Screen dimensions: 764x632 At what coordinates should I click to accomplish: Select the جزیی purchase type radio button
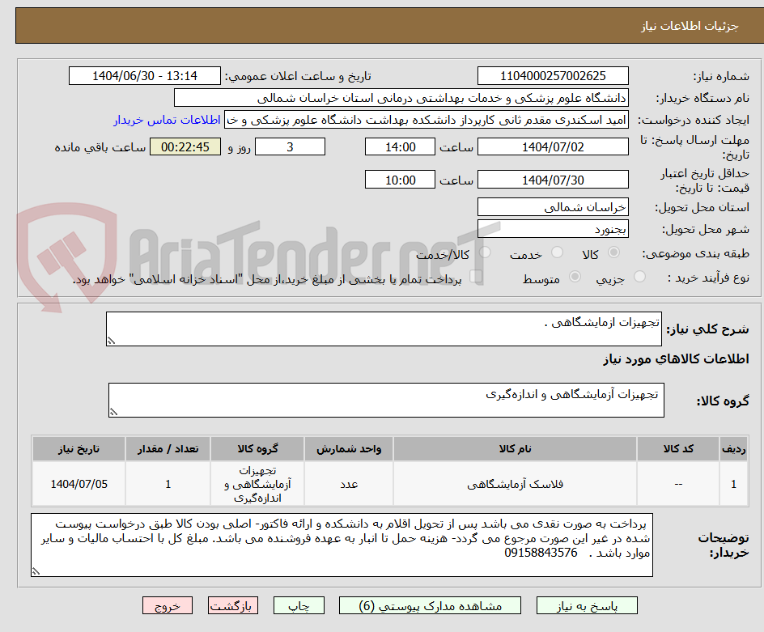click(x=639, y=275)
